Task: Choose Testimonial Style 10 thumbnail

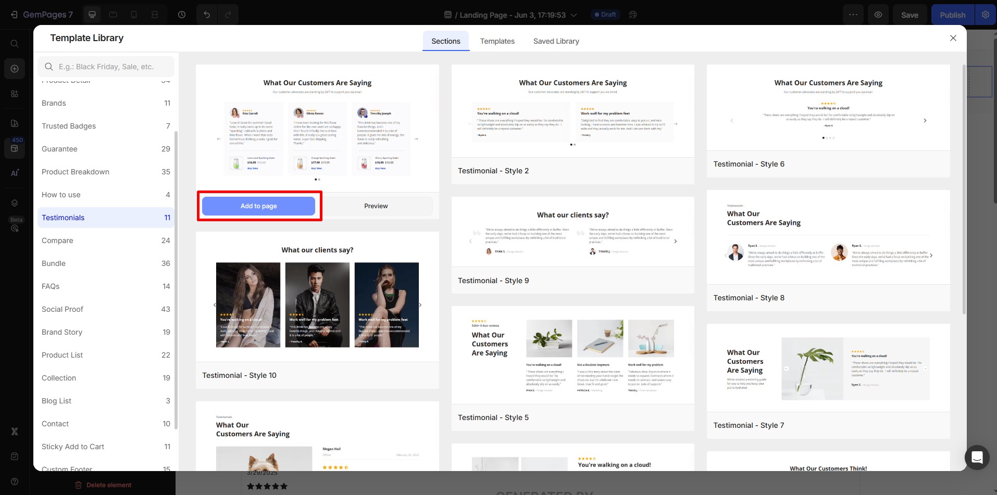Action: (x=317, y=304)
